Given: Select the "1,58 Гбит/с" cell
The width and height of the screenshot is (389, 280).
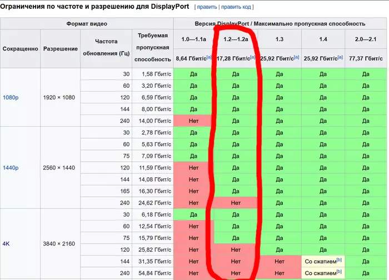Looking at the screenshot, I should 153,74.
